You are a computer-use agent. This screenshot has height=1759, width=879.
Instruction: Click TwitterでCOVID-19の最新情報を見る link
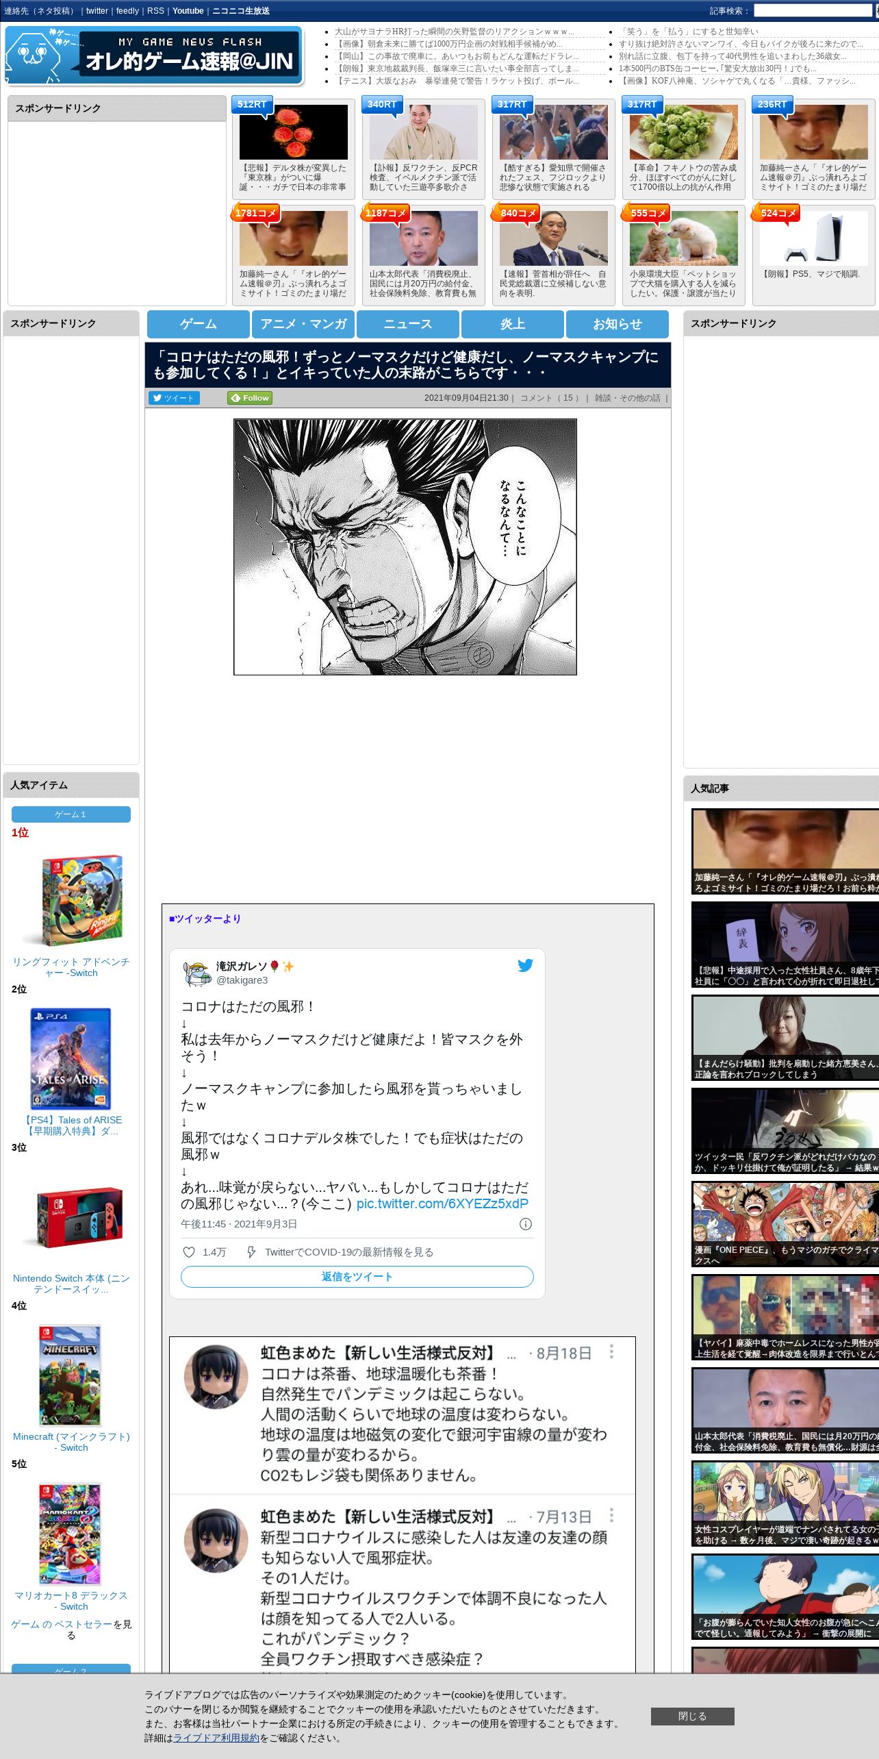(349, 1252)
